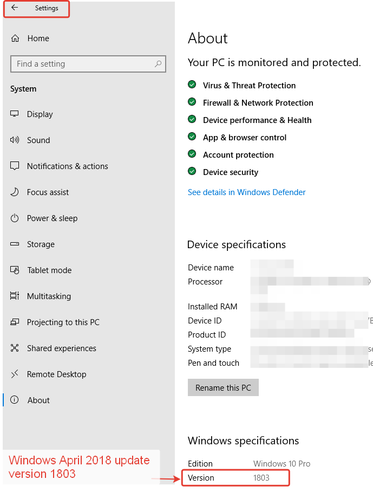
Task: Click the System section heading in sidebar
Action: tap(23, 89)
